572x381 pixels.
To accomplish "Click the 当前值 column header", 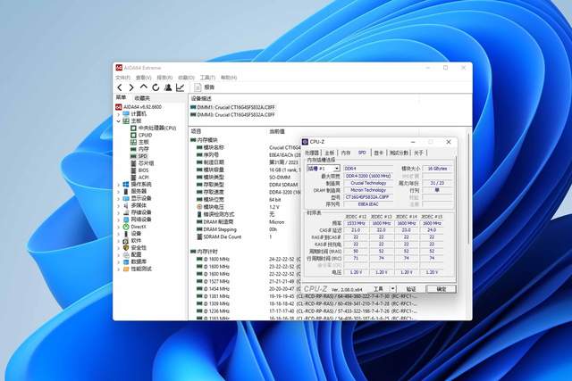I will 277,131.
